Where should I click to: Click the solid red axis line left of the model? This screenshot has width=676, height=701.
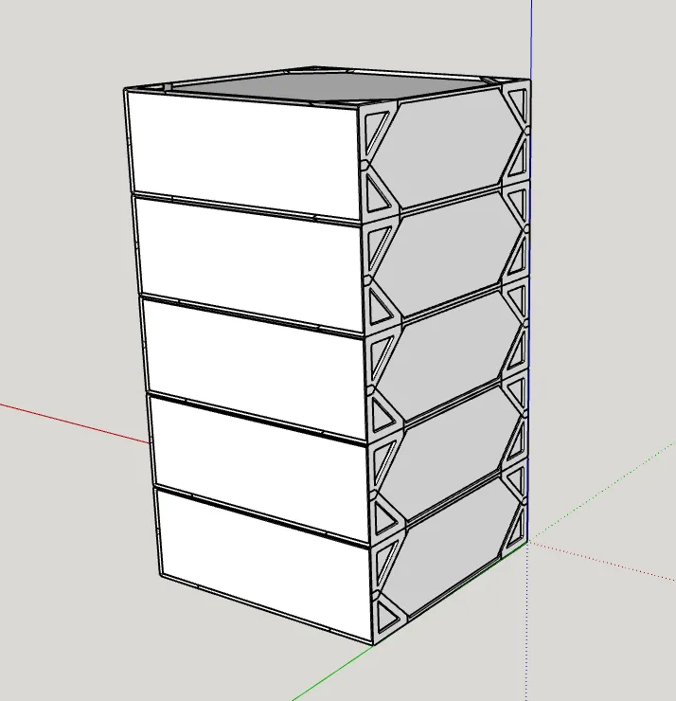tap(74, 422)
